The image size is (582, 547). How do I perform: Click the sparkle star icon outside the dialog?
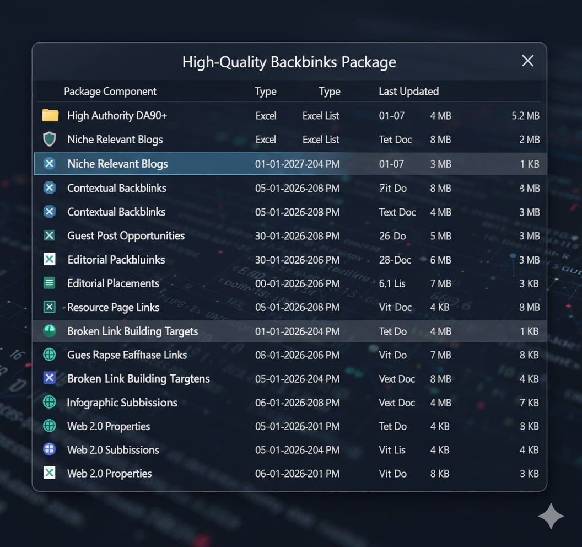pos(551,516)
